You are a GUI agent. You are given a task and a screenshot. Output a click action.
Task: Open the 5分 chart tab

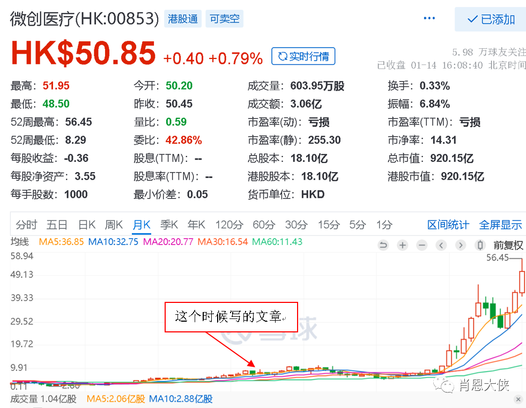click(357, 225)
